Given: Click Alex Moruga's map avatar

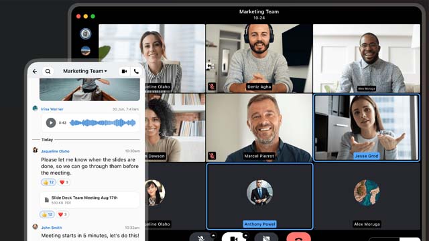Looking at the screenshot, I should coord(367,193).
